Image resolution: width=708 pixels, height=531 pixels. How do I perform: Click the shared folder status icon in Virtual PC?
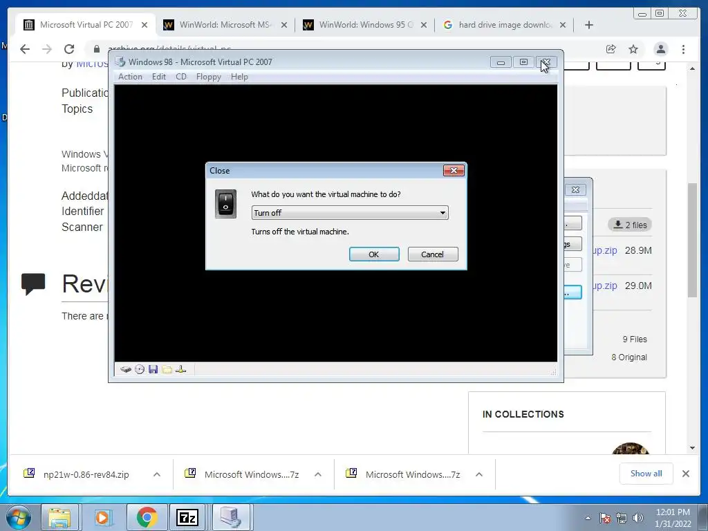tap(167, 369)
